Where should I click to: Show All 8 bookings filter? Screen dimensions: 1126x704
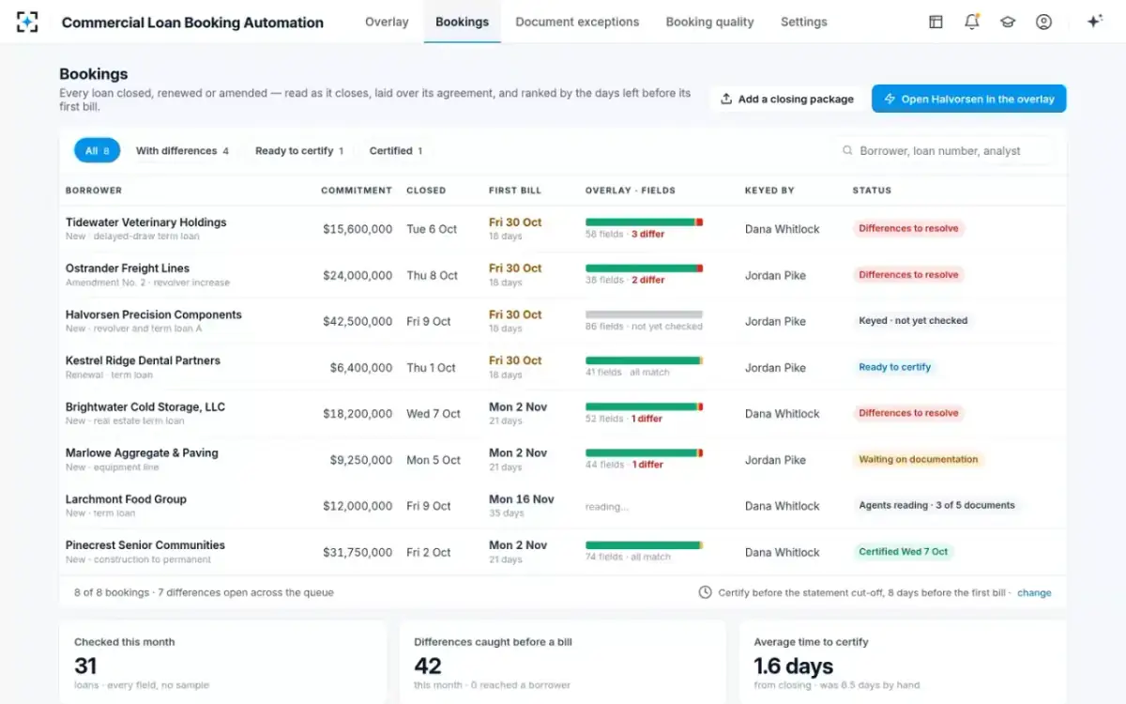click(x=97, y=150)
